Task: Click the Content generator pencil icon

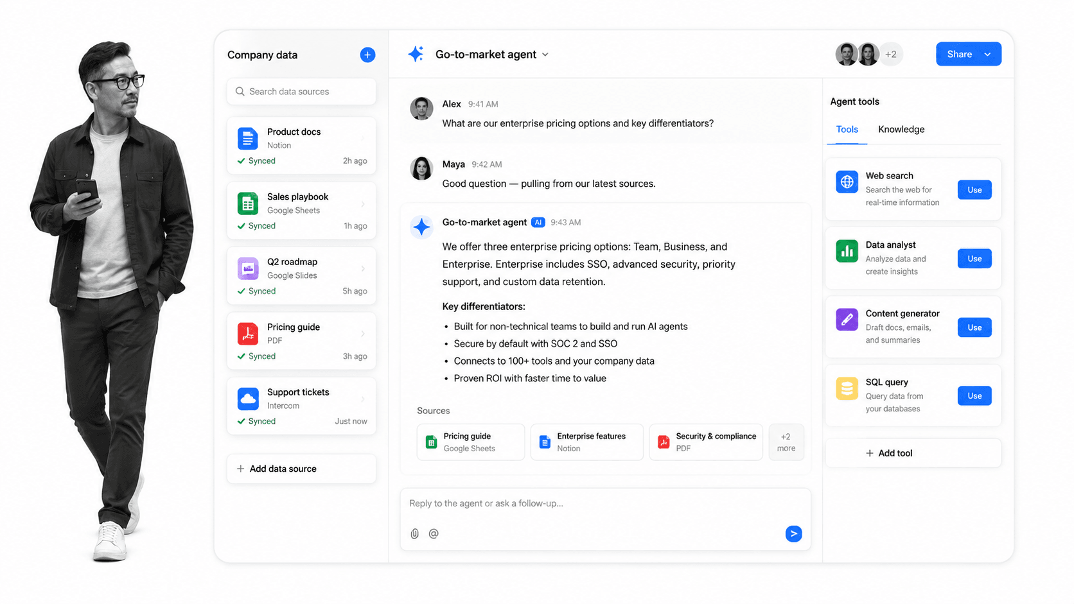Action: click(x=847, y=320)
